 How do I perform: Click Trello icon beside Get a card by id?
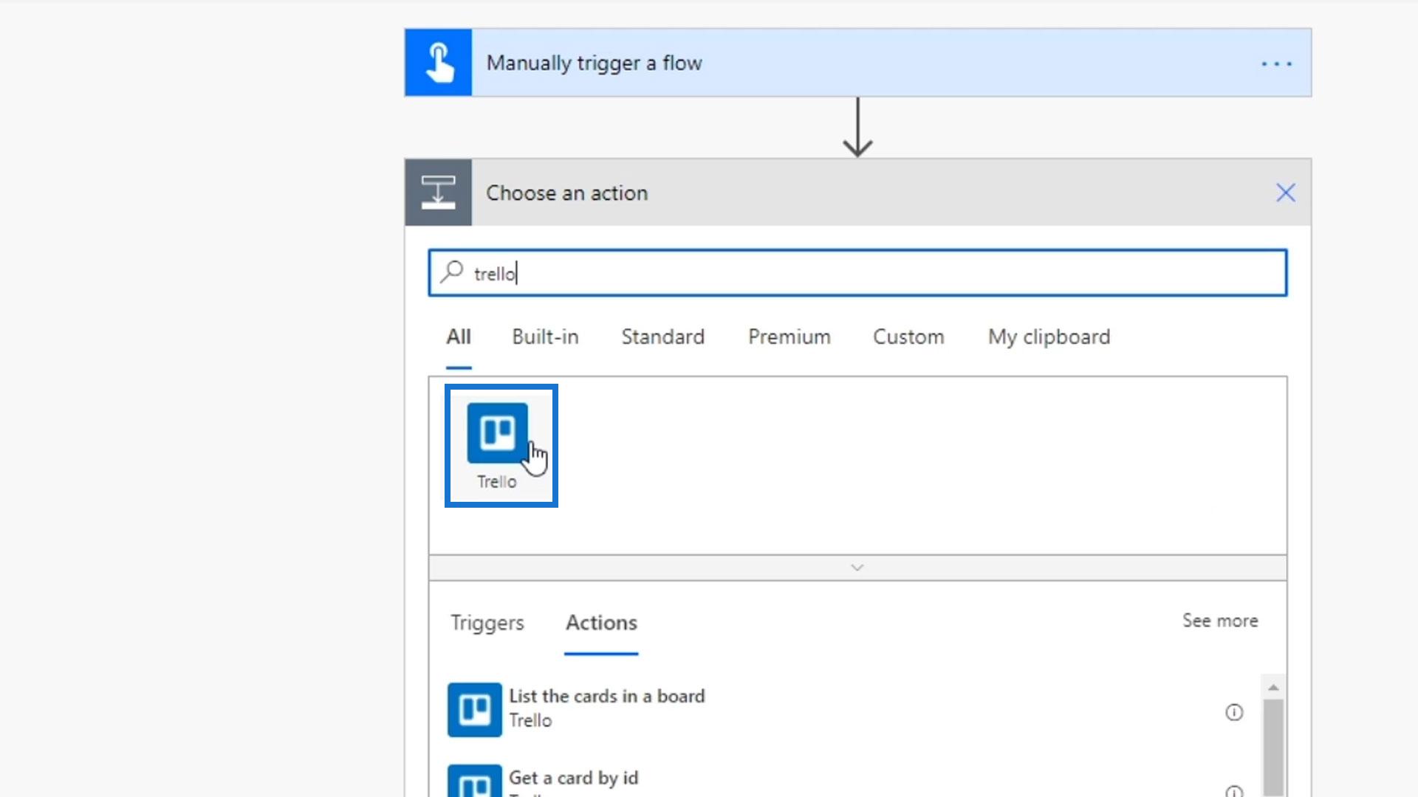[x=474, y=782]
